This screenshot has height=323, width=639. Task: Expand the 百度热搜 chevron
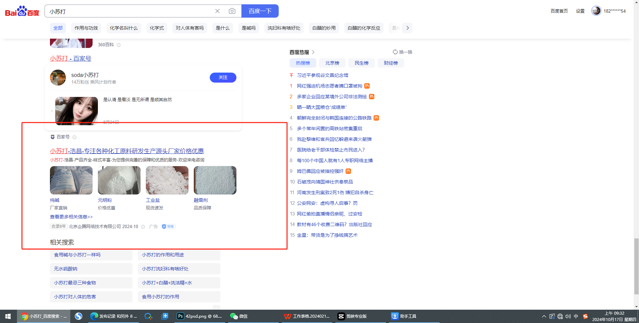click(x=313, y=52)
